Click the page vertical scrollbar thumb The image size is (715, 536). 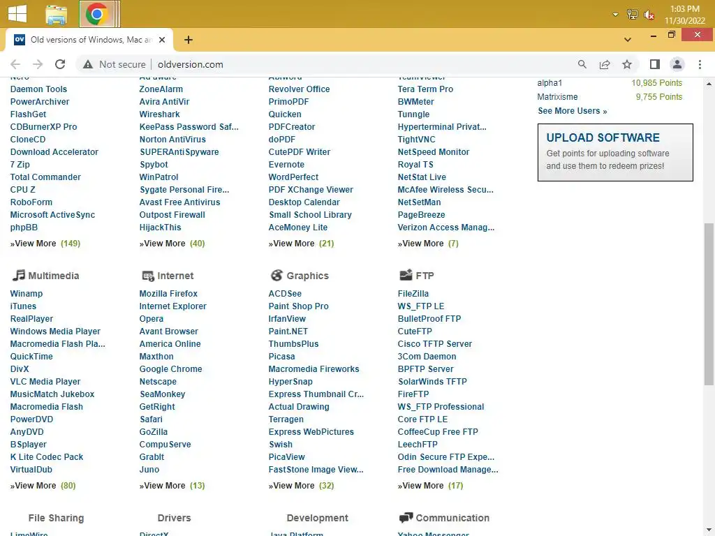point(709,304)
